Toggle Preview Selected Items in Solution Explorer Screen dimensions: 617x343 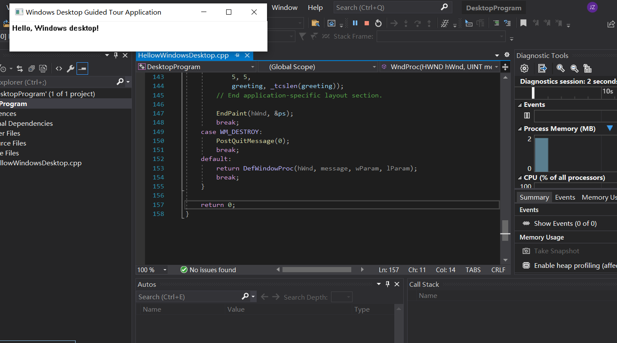coord(82,68)
